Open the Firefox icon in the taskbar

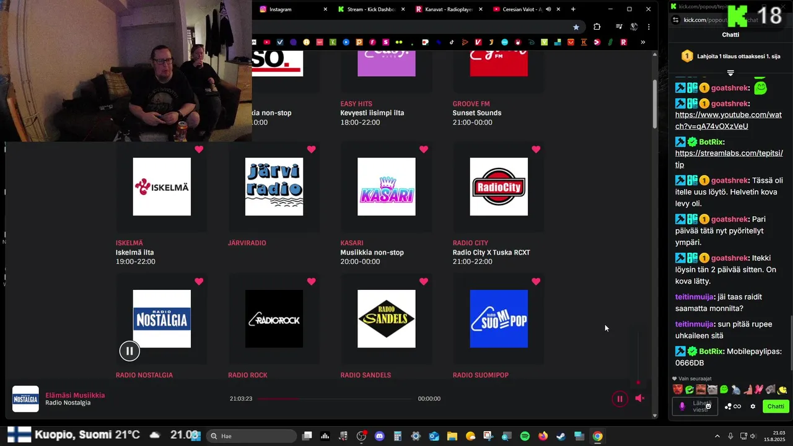(x=543, y=436)
